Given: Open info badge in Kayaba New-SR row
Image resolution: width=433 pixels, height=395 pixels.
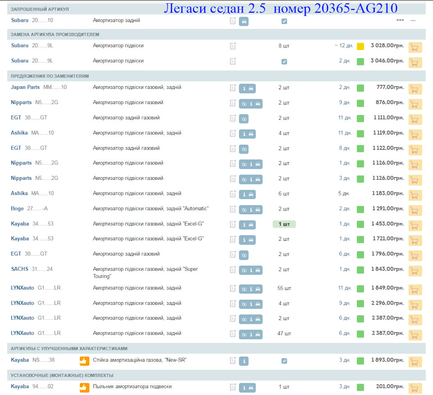Looking at the screenshot, I should coord(244,361).
